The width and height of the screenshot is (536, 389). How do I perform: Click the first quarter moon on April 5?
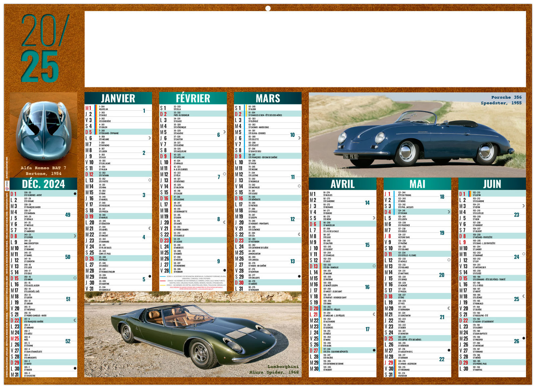(x=374, y=218)
